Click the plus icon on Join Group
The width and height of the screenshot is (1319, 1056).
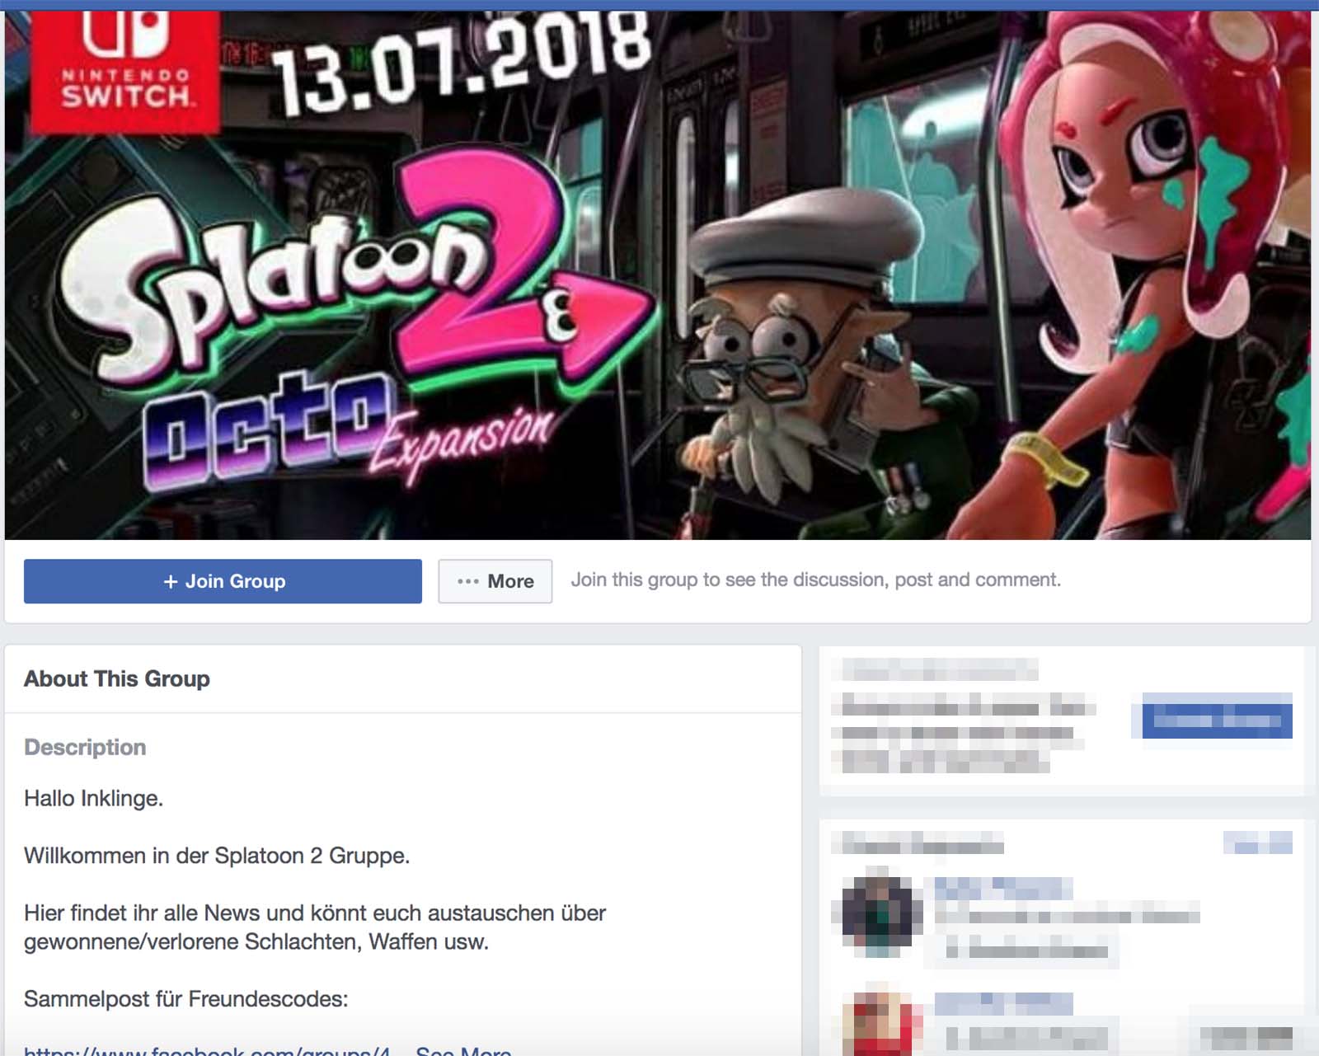coord(171,582)
